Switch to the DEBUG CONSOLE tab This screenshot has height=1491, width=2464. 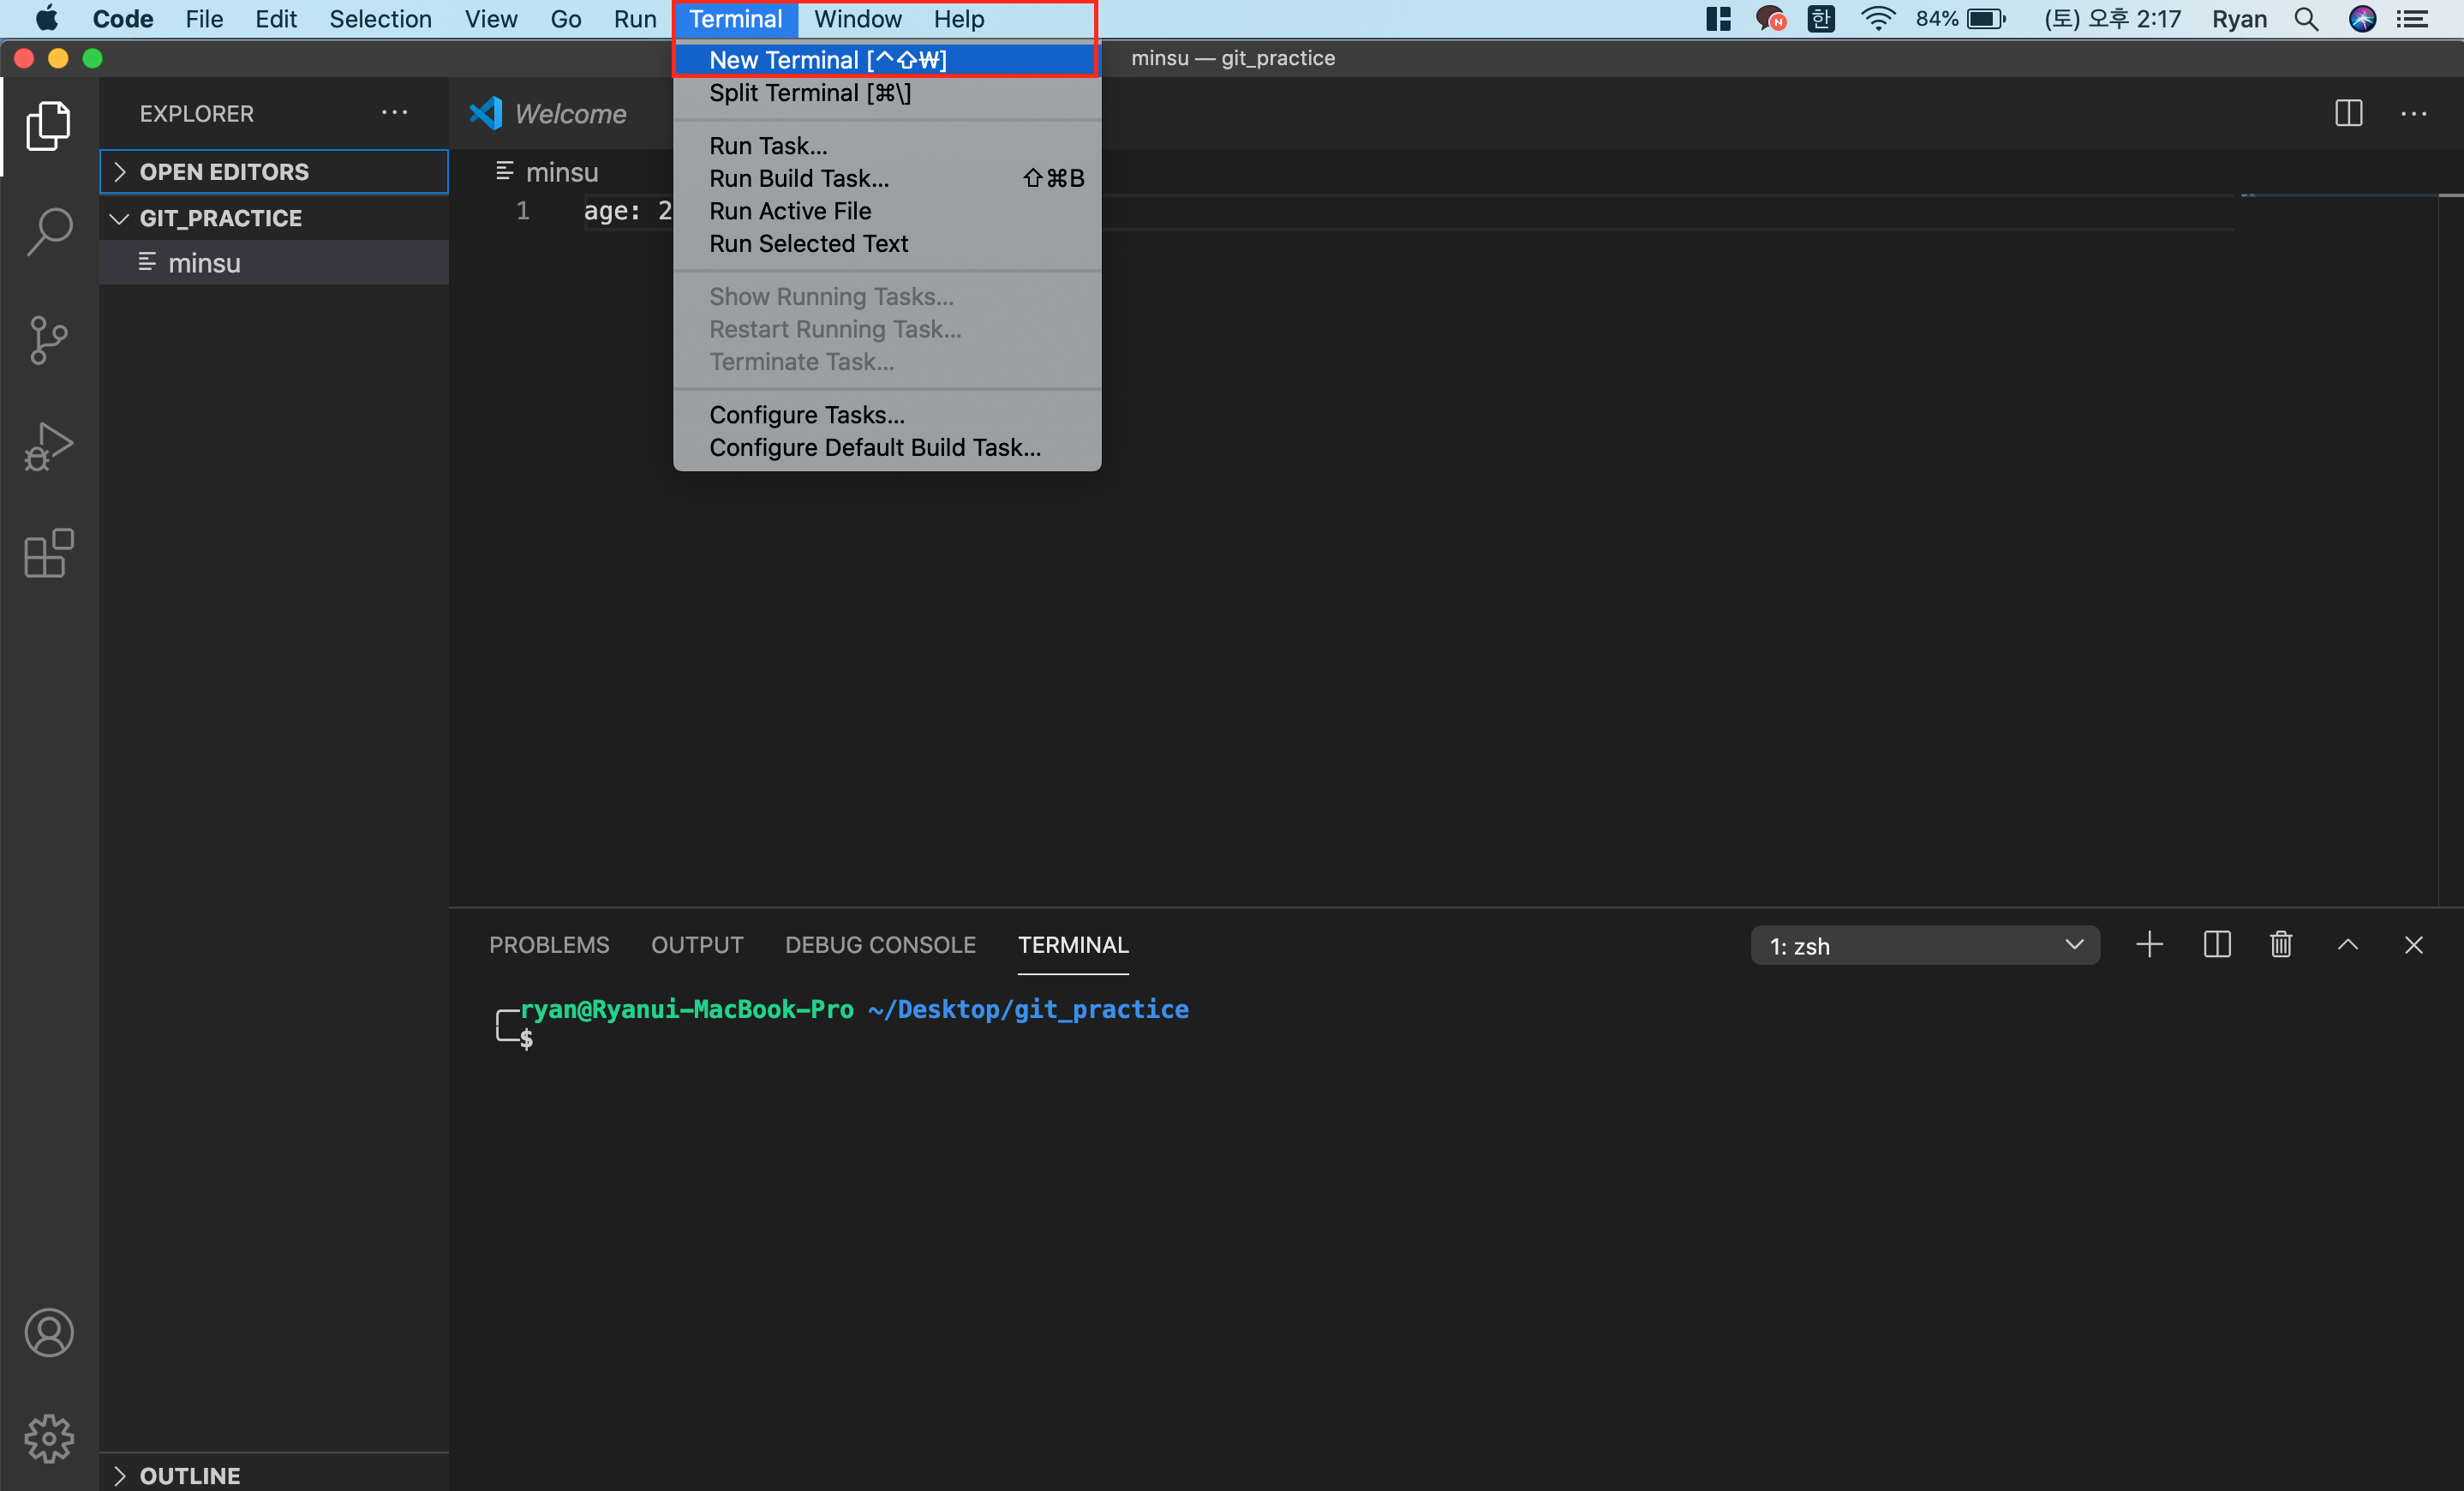tap(880, 945)
